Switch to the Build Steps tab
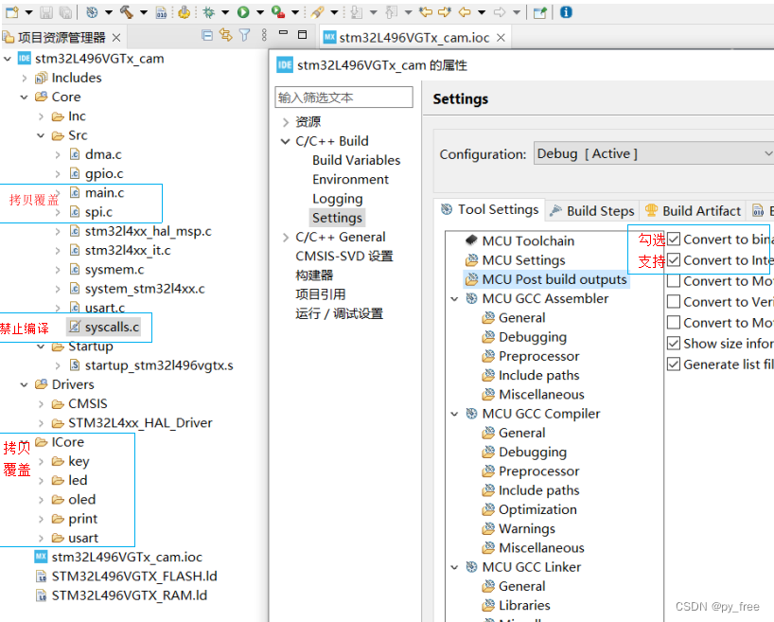 pos(591,210)
